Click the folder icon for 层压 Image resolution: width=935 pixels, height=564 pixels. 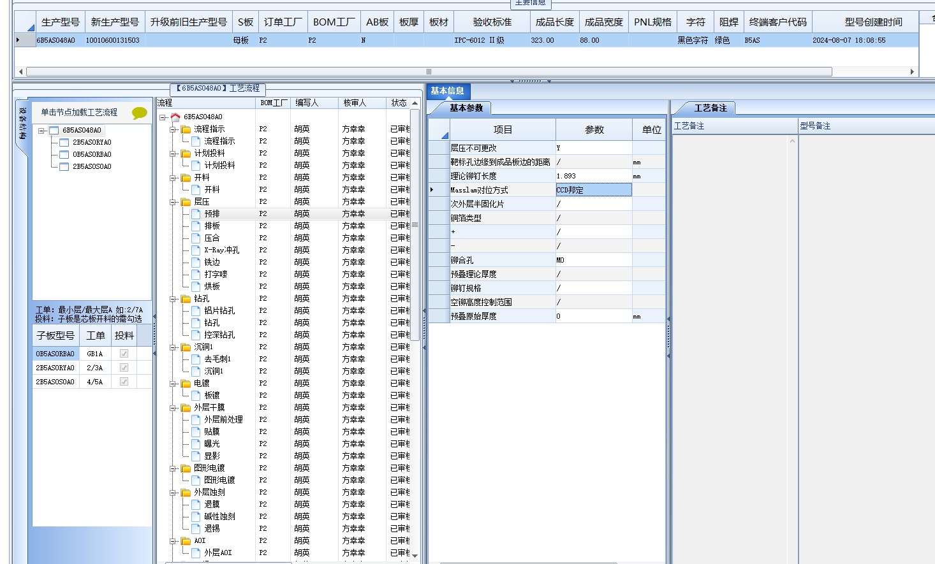coord(186,201)
